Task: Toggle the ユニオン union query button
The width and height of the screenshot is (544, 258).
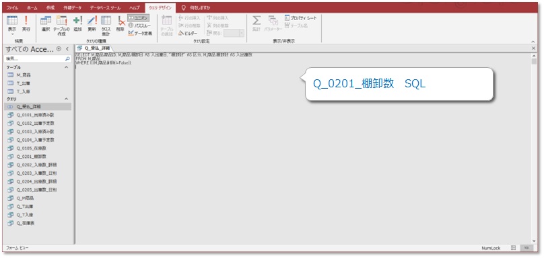Action: point(139,17)
